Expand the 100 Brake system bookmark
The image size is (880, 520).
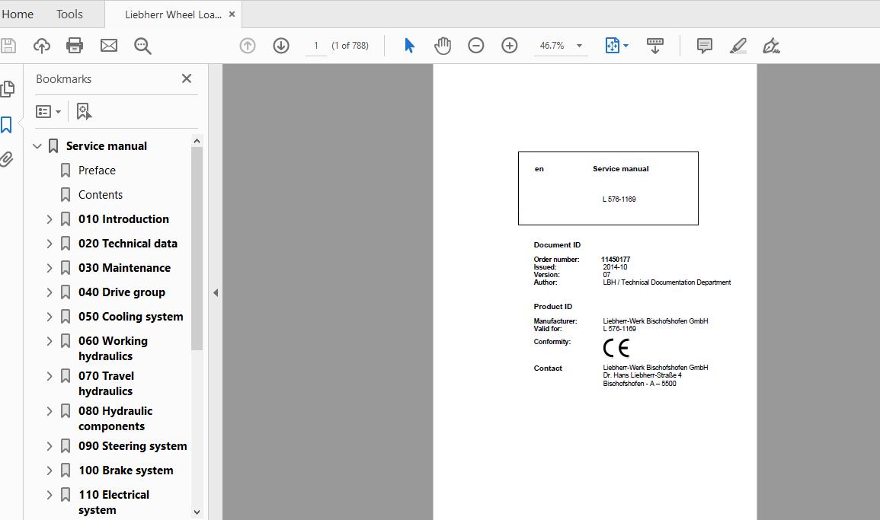pyautogui.click(x=50, y=471)
